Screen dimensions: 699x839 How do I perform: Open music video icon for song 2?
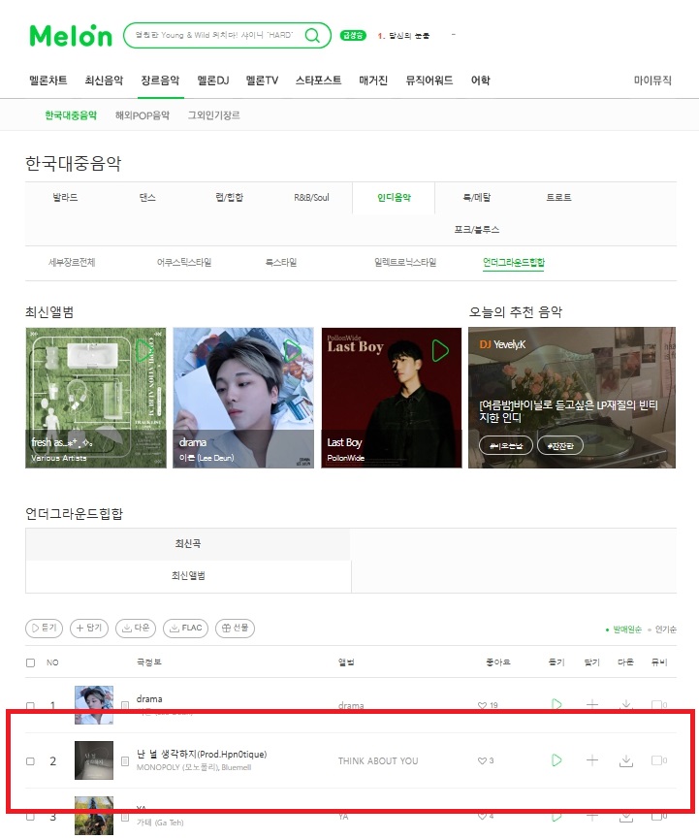click(x=658, y=760)
